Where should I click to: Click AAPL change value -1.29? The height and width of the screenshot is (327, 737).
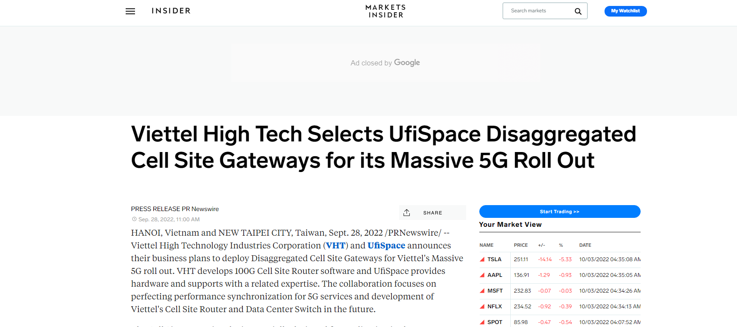(x=544, y=275)
